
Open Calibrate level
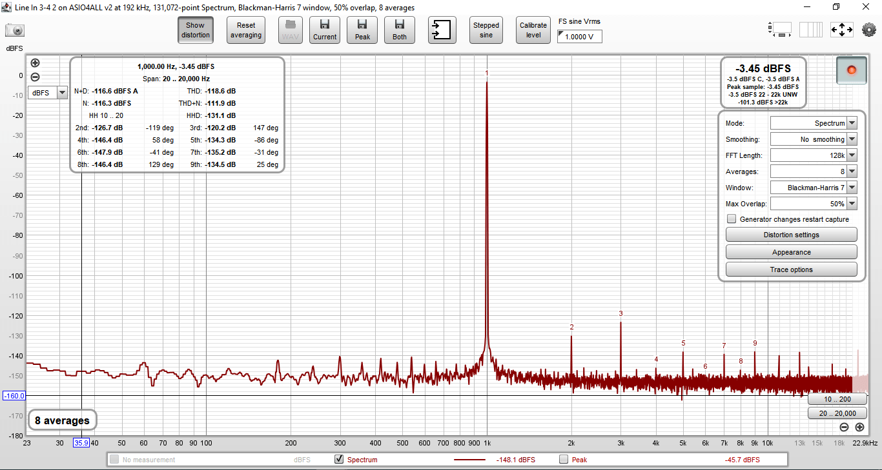coord(533,30)
